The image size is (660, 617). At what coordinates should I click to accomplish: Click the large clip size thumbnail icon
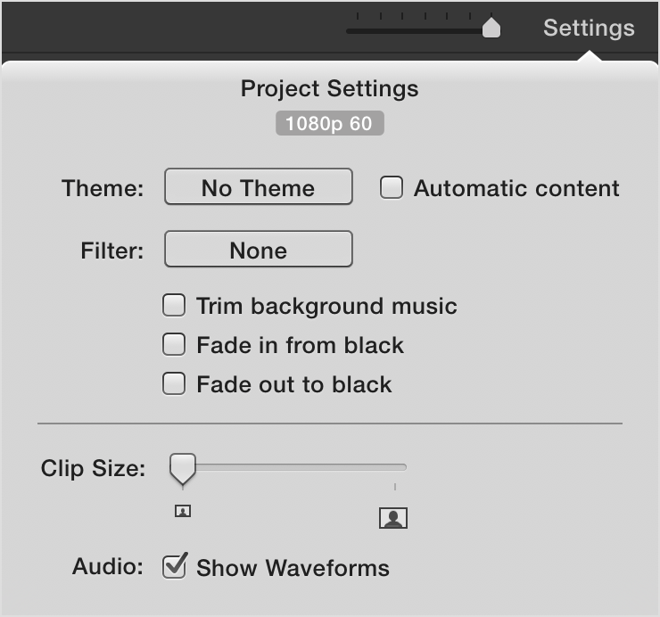coord(392,517)
